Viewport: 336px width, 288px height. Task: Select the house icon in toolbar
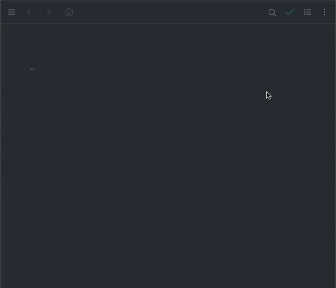coord(69,12)
